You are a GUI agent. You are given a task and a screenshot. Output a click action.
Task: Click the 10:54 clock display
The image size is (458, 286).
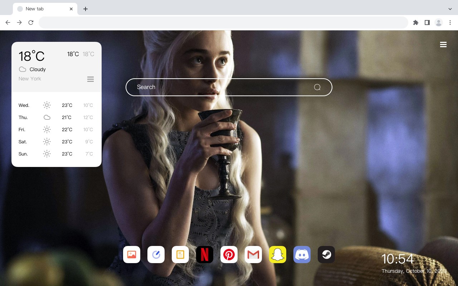398,259
